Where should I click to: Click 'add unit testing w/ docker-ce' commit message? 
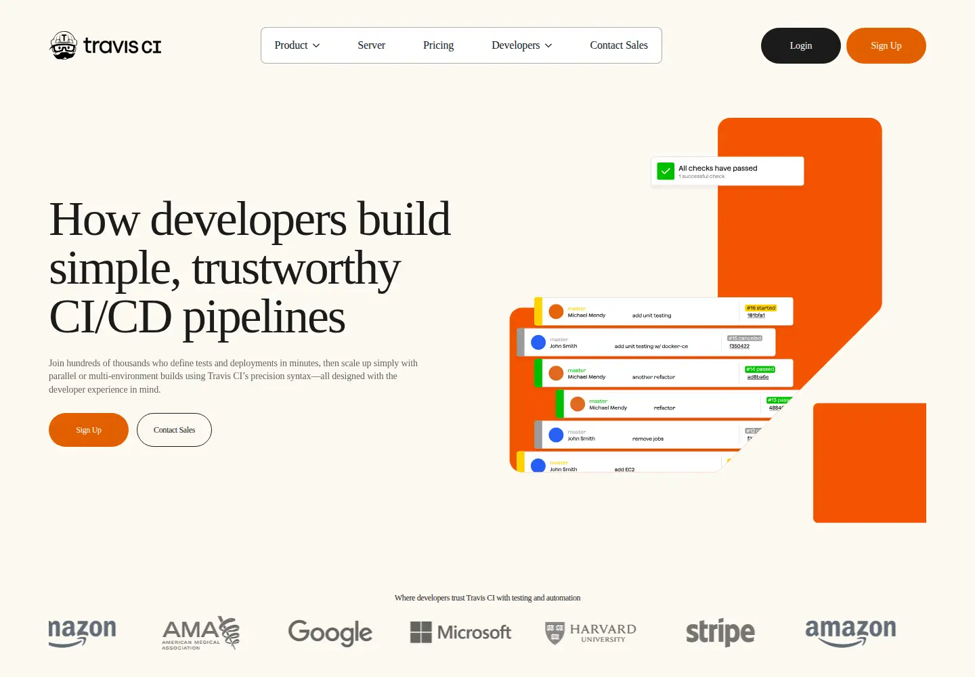(x=651, y=346)
